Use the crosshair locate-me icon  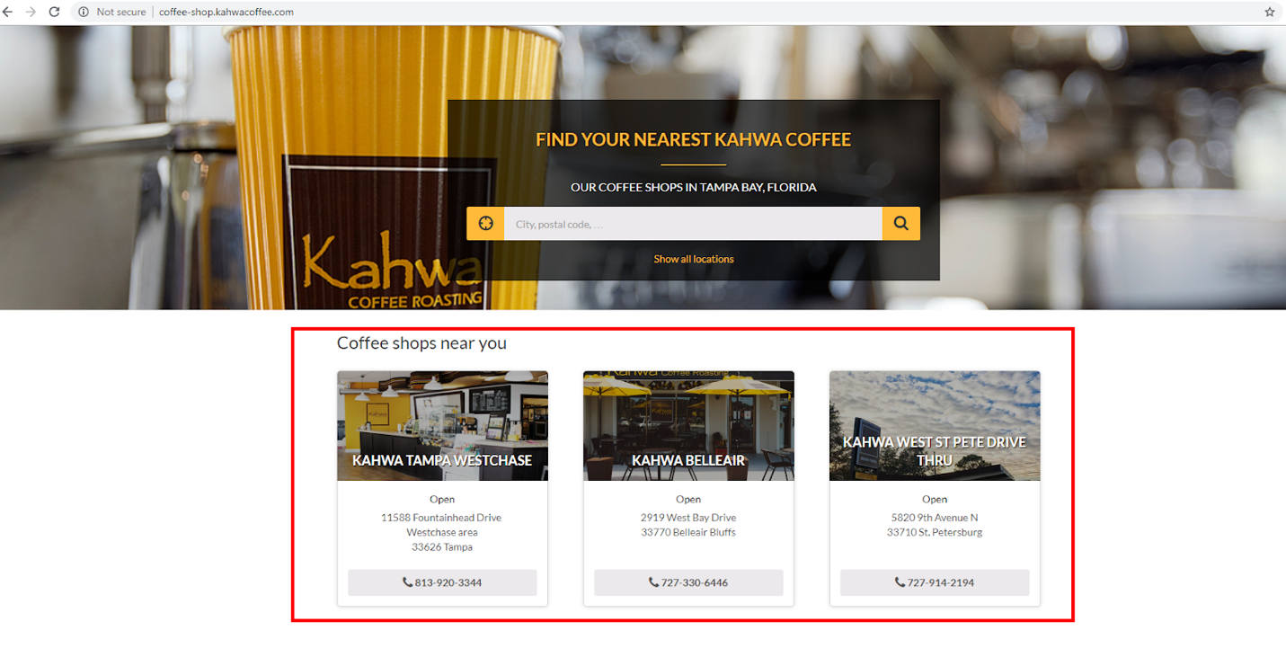[485, 224]
